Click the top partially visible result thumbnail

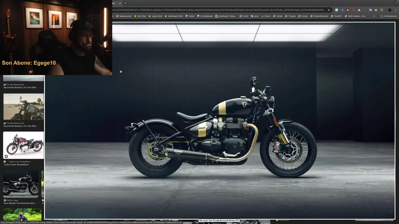(x=24, y=78)
